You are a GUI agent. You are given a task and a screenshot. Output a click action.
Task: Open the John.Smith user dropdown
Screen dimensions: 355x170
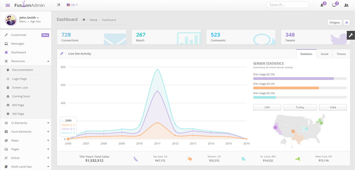click(29, 18)
